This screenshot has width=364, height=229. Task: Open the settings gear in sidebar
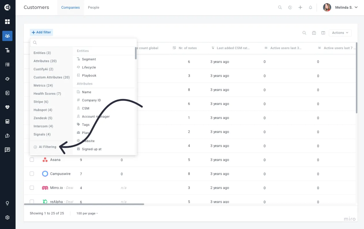click(8, 217)
